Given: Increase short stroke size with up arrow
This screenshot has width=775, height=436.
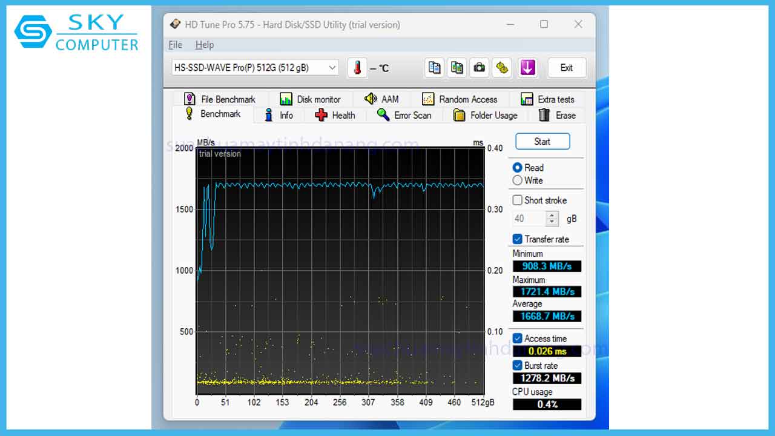Looking at the screenshot, I should click(x=552, y=215).
